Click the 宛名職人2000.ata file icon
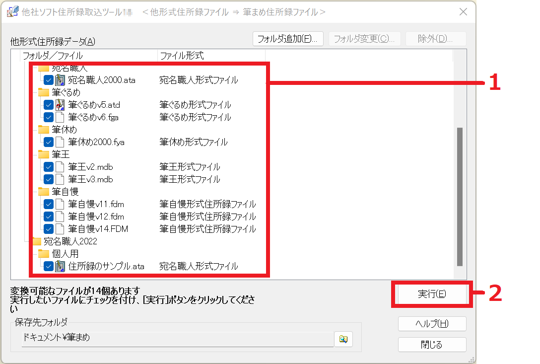The image size is (540, 364). click(x=60, y=80)
